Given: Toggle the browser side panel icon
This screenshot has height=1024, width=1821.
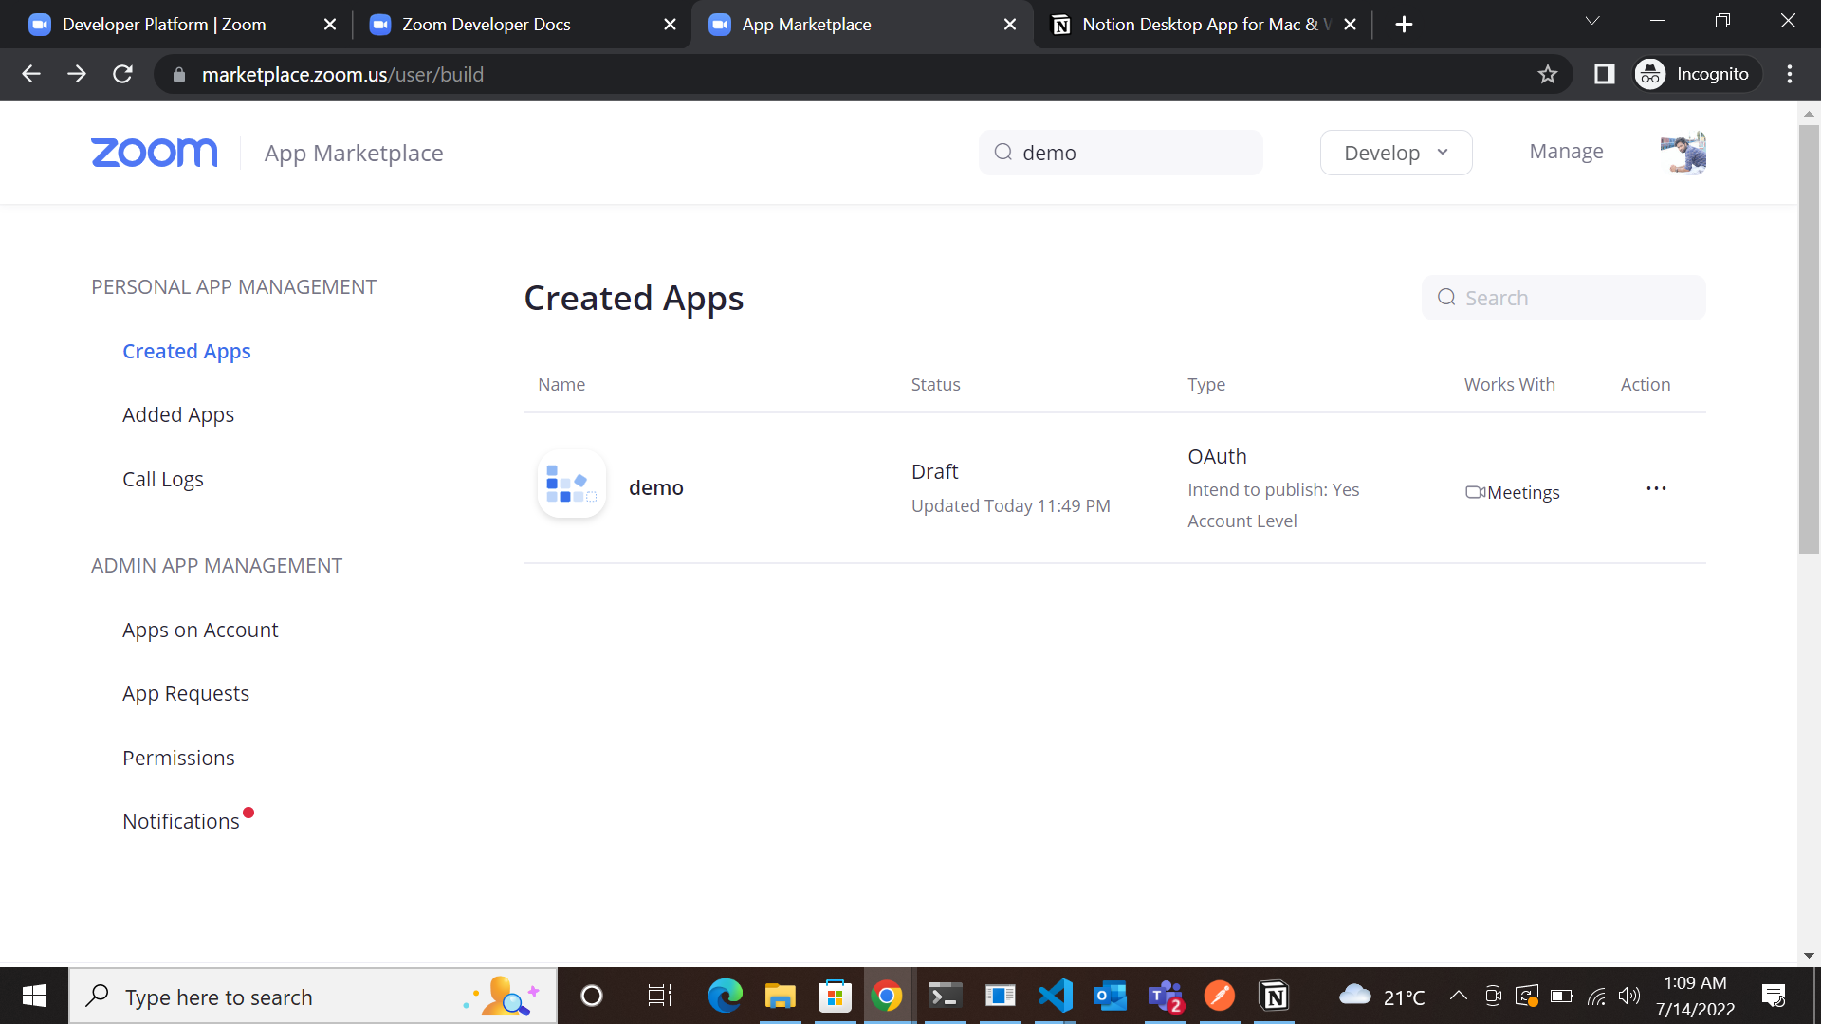Looking at the screenshot, I should [1605, 74].
